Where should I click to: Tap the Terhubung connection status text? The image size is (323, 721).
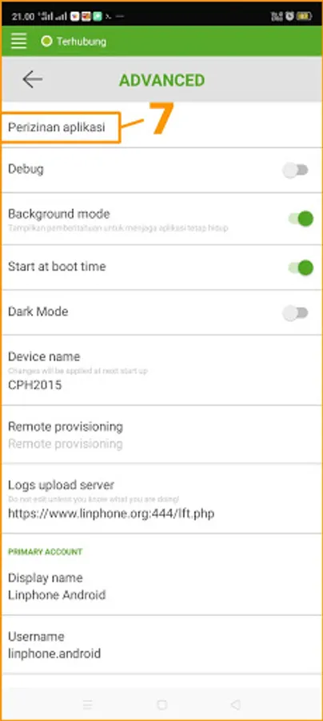(x=82, y=42)
